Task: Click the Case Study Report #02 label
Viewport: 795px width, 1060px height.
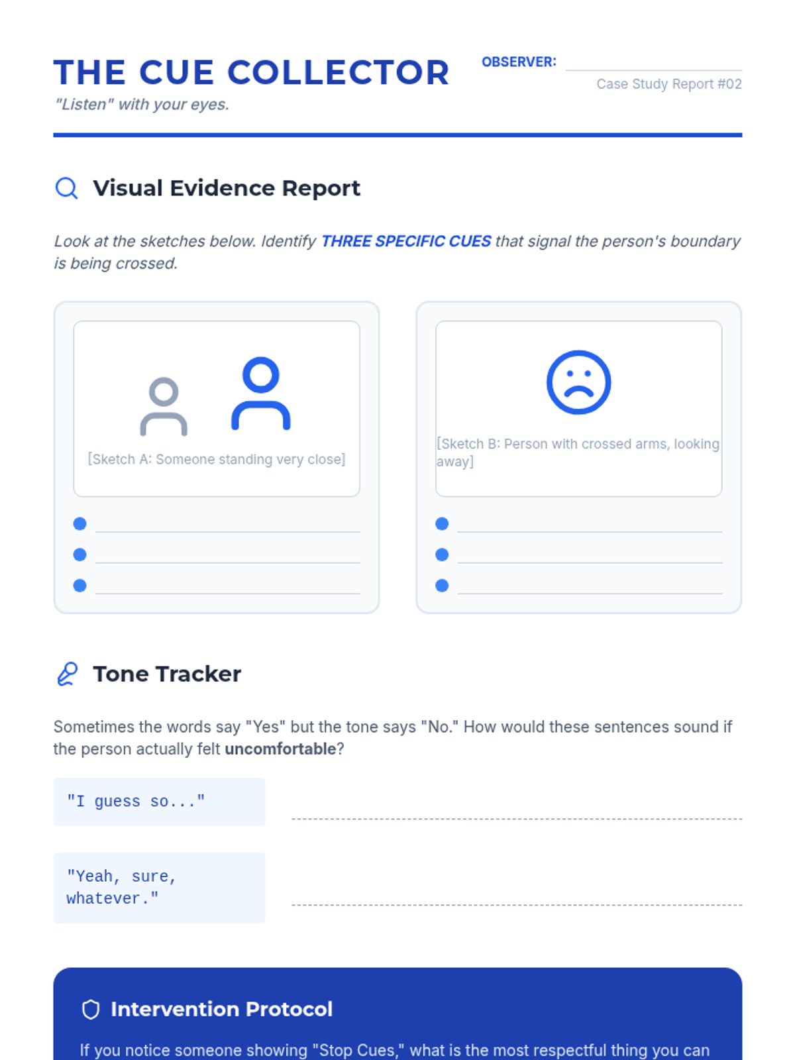Action: click(x=668, y=84)
